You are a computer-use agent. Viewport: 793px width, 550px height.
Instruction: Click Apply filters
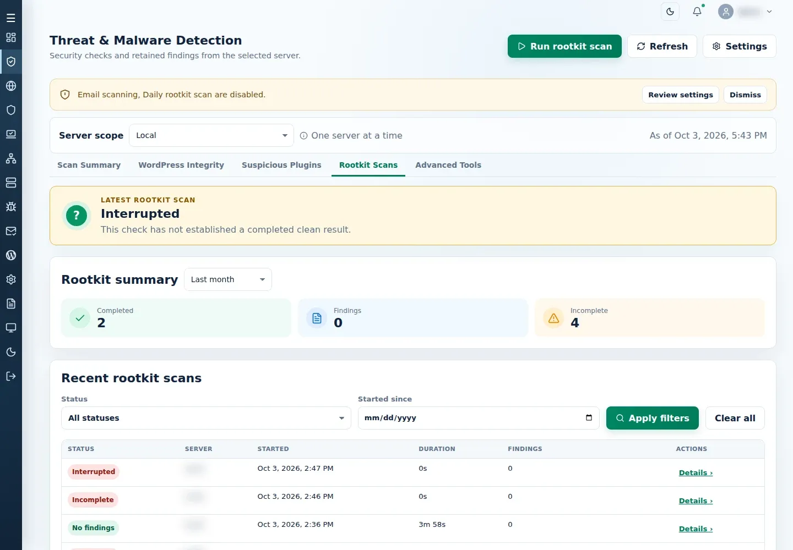tap(653, 418)
